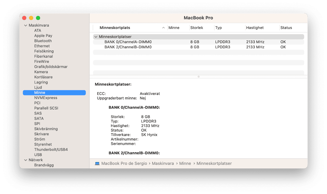This screenshot has width=327, height=194.
Task: Click the BANK 0/ChannelA-DIMM0 detail heading
Action: coord(134,107)
